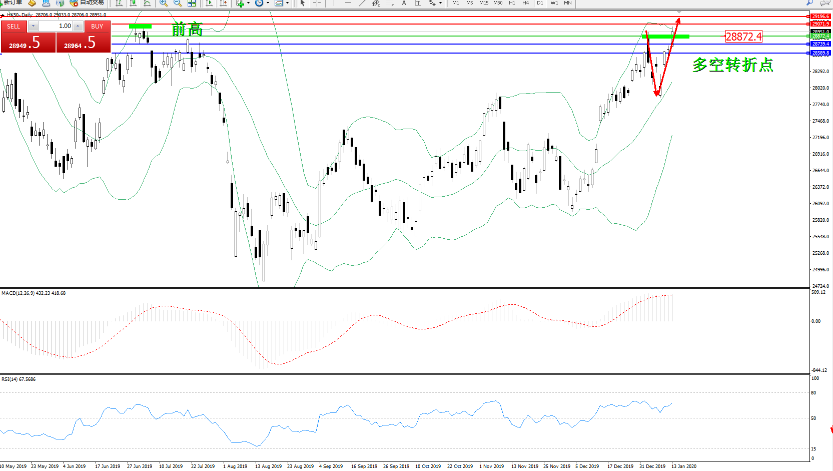The height and width of the screenshot is (471, 833).
Task: Switch to H4 timeframe
Action: pyautogui.click(x=525, y=3)
